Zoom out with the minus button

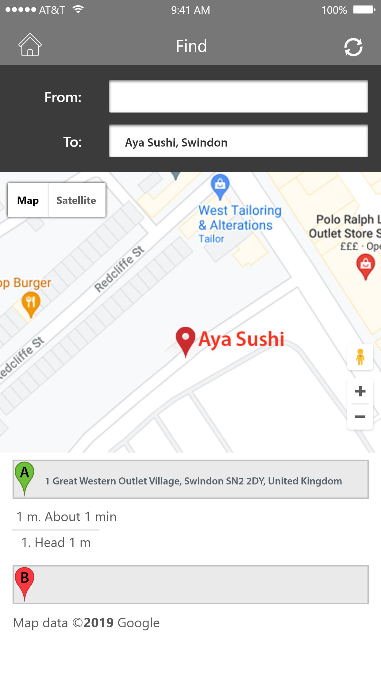(360, 417)
